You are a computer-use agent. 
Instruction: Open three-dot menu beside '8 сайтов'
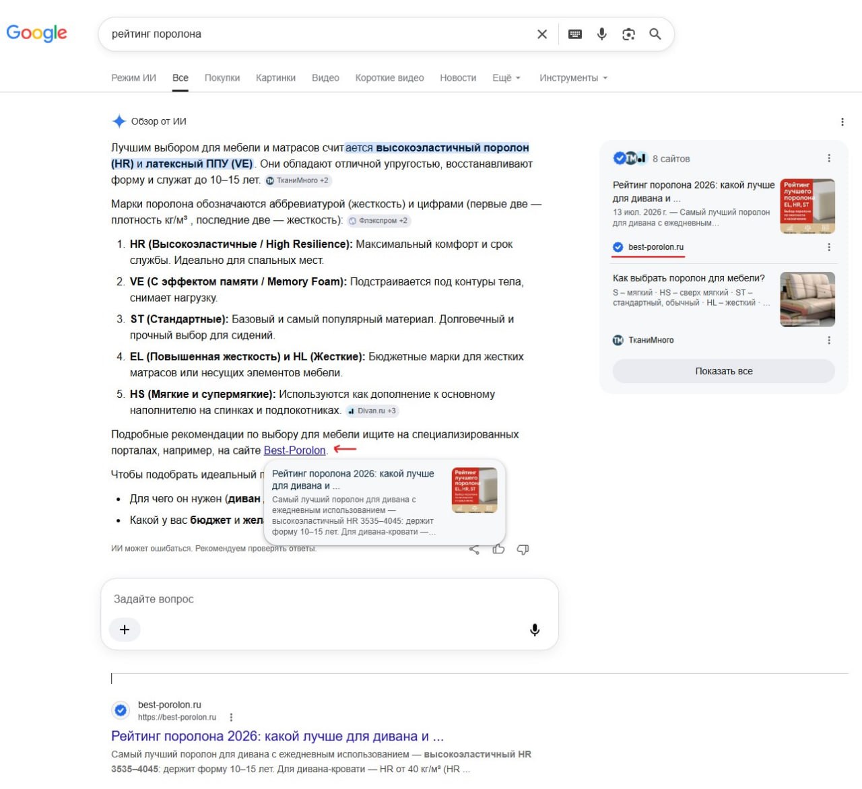(829, 158)
